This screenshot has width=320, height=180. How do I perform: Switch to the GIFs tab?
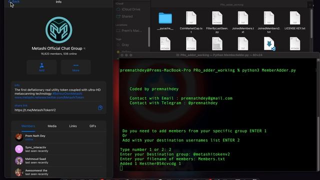(x=92, y=126)
